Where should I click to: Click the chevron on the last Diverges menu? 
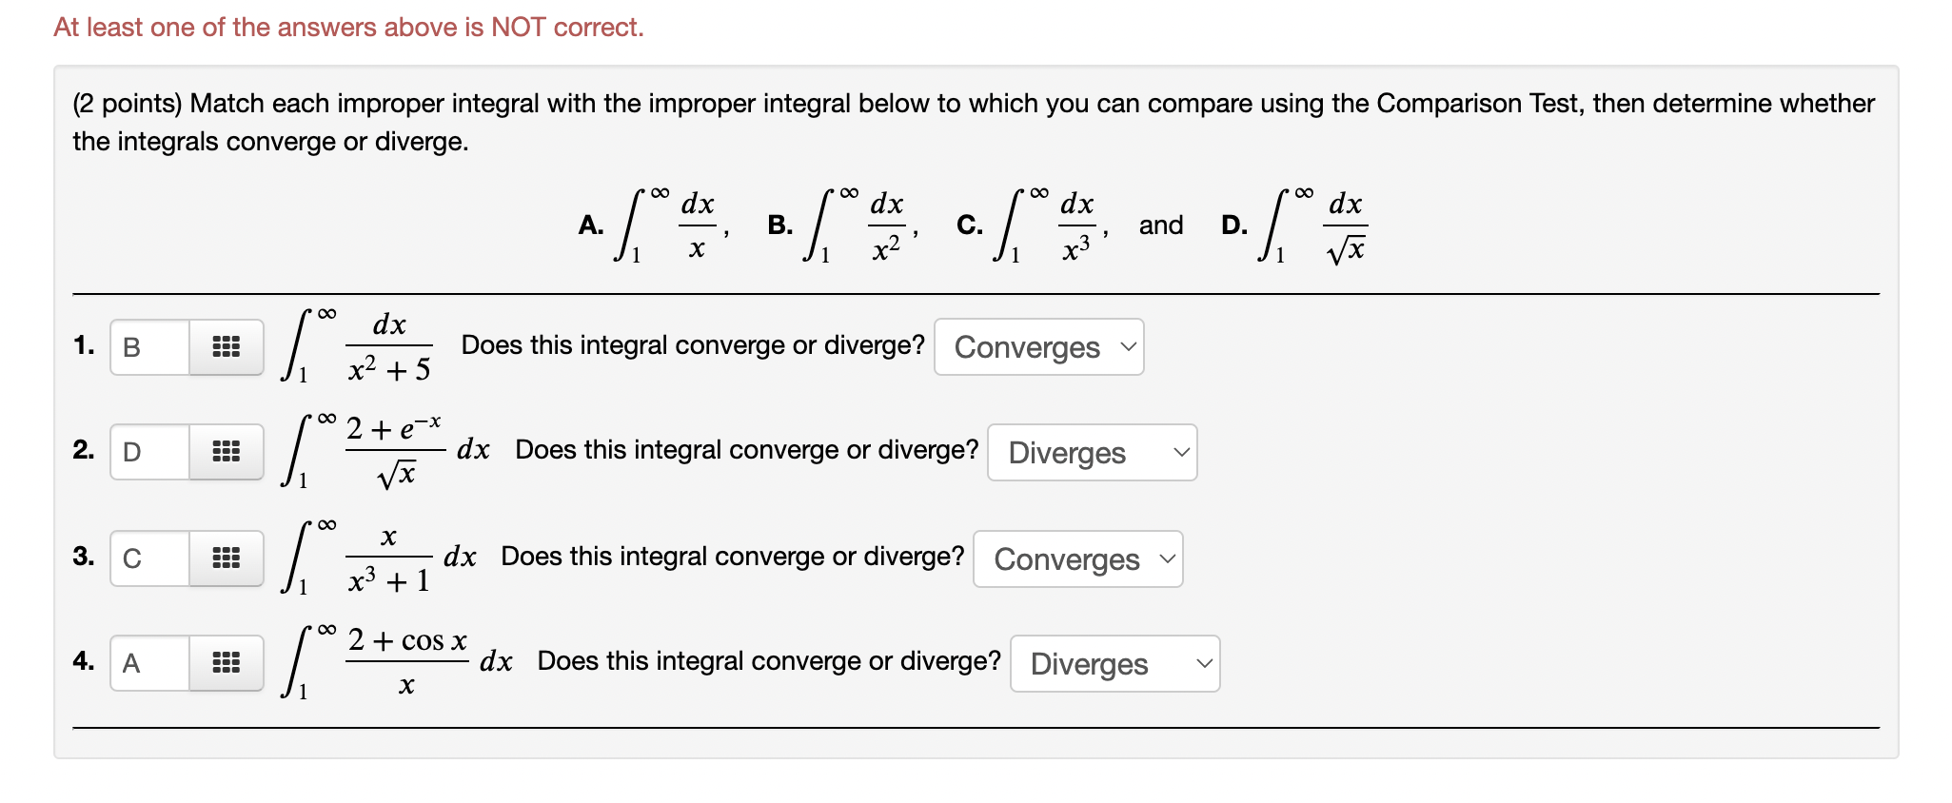tap(1204, 663)
